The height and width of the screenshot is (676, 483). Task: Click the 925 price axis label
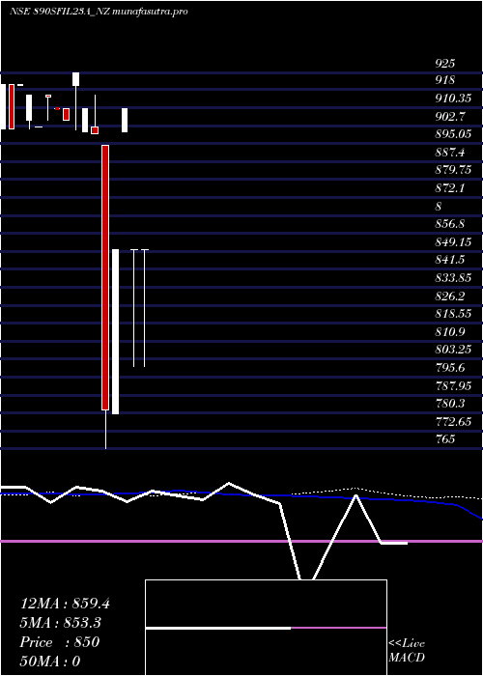(445, 64)
